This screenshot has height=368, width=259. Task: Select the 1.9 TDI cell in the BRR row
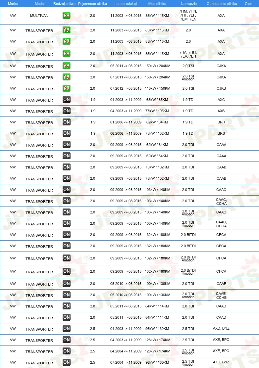click(188, 122)
